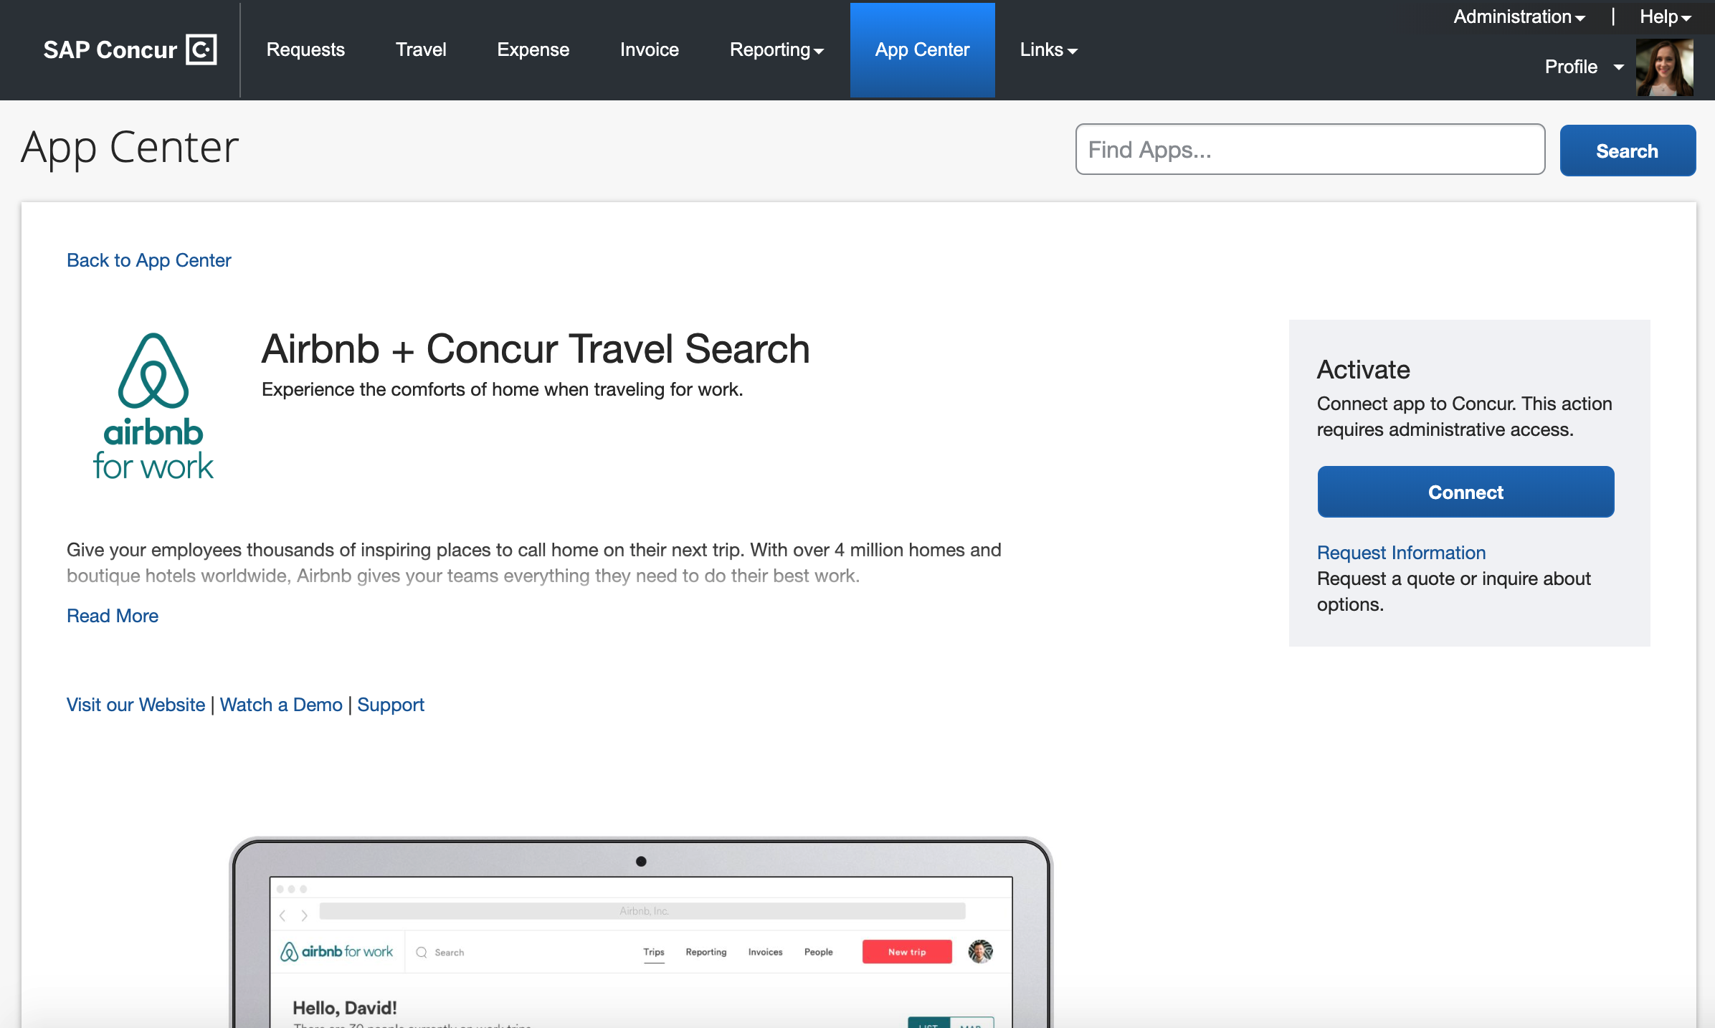Expand description with Read More
Image resolution: width=1715 pixels, height=1028 pixels.
point(113,616)
